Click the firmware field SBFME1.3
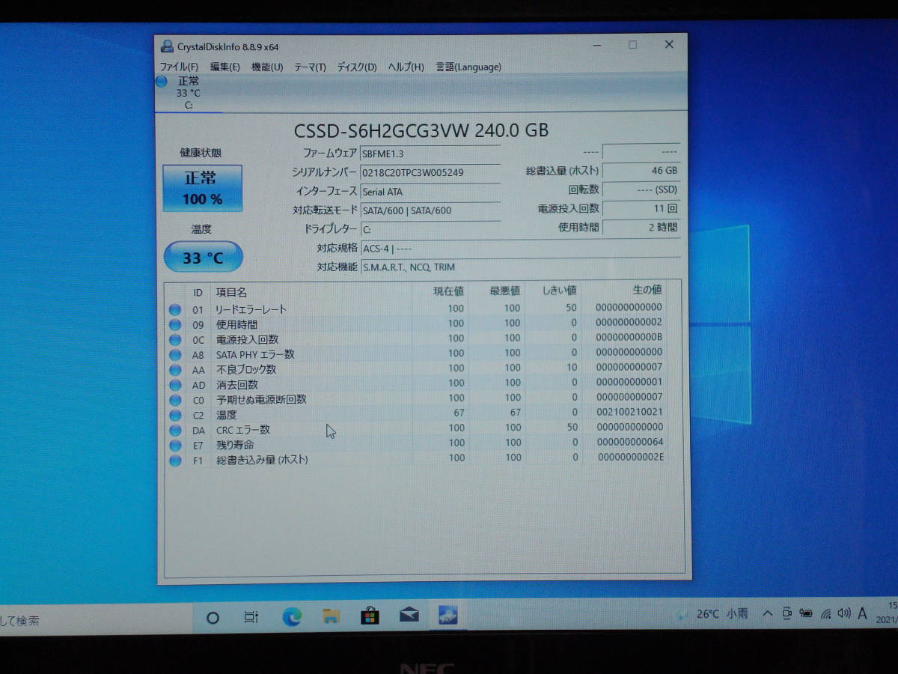 (430, 153)
